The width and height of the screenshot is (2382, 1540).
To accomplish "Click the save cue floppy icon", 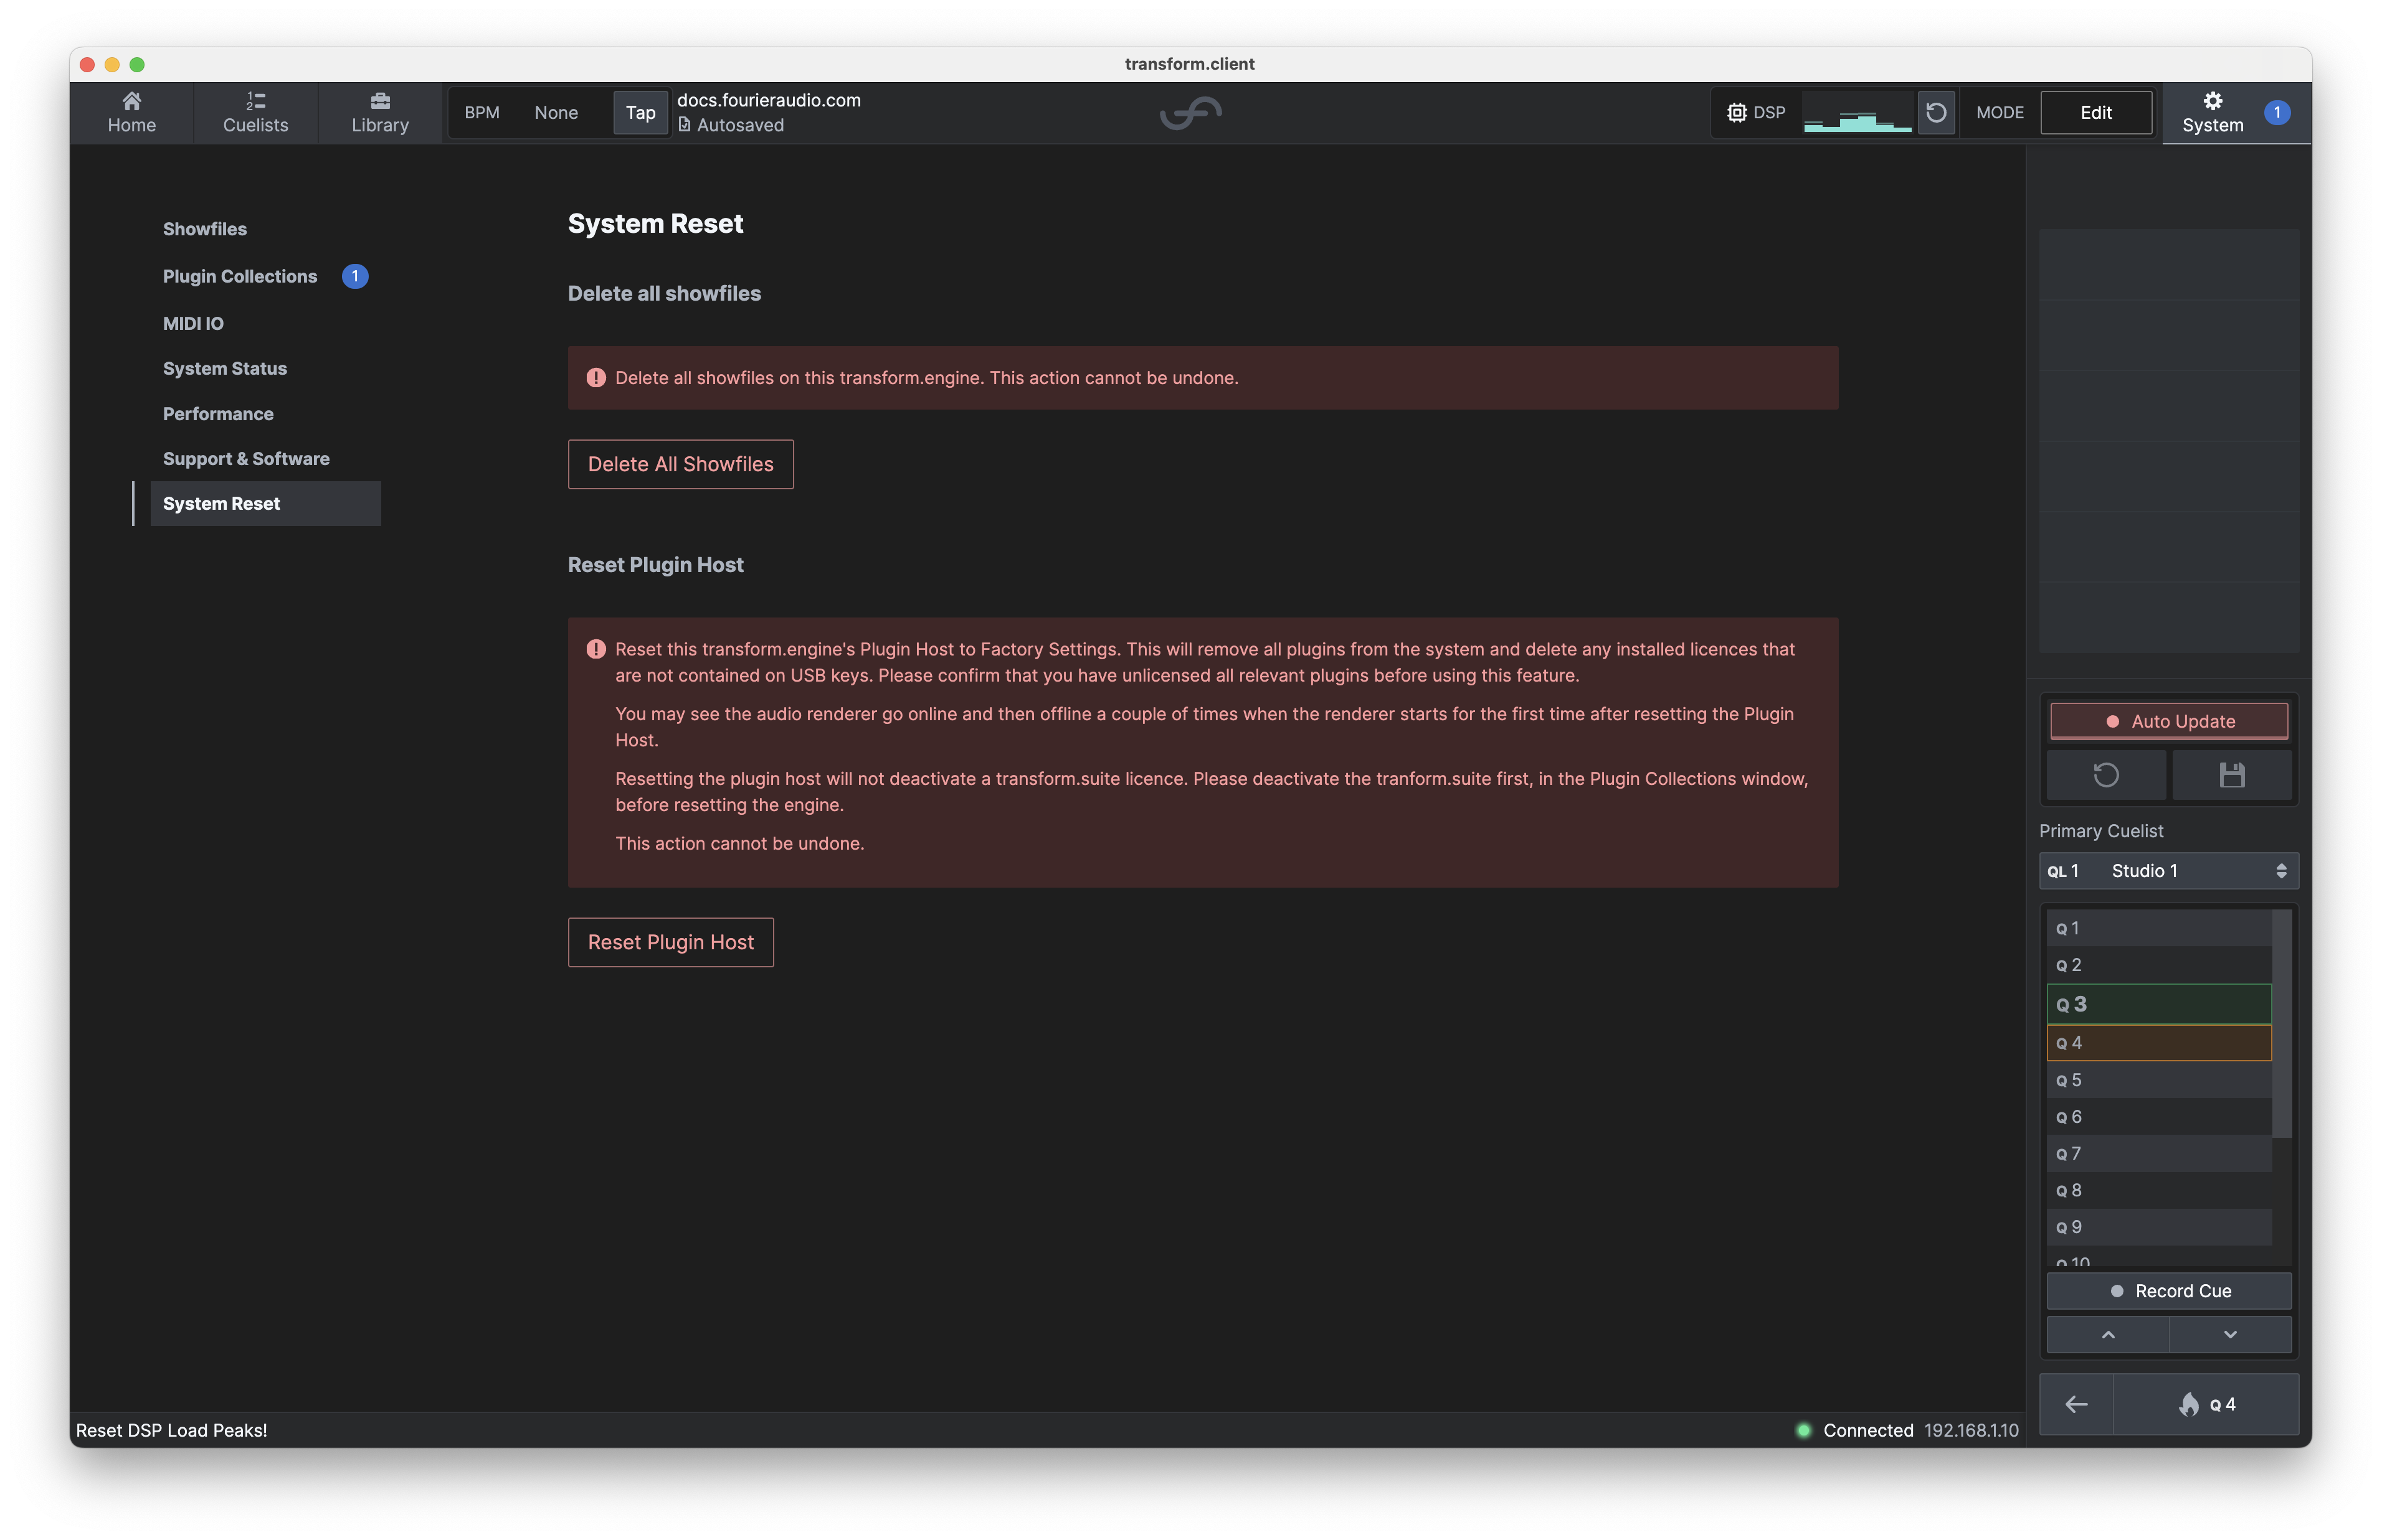I will coord(2231,775).
